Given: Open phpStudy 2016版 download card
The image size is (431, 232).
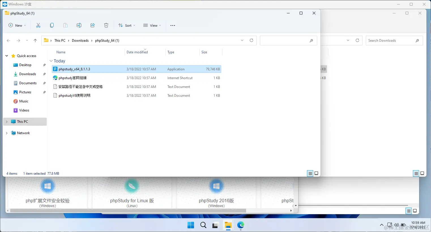Looking at the screenshot, I should [216, 193].
